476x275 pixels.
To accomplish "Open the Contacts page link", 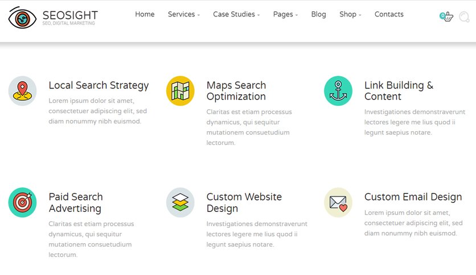I will [389, 14].
